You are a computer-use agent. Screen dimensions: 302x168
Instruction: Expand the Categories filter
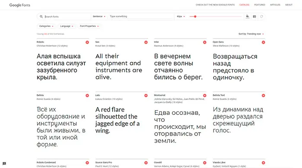click(x=46, y=26)
